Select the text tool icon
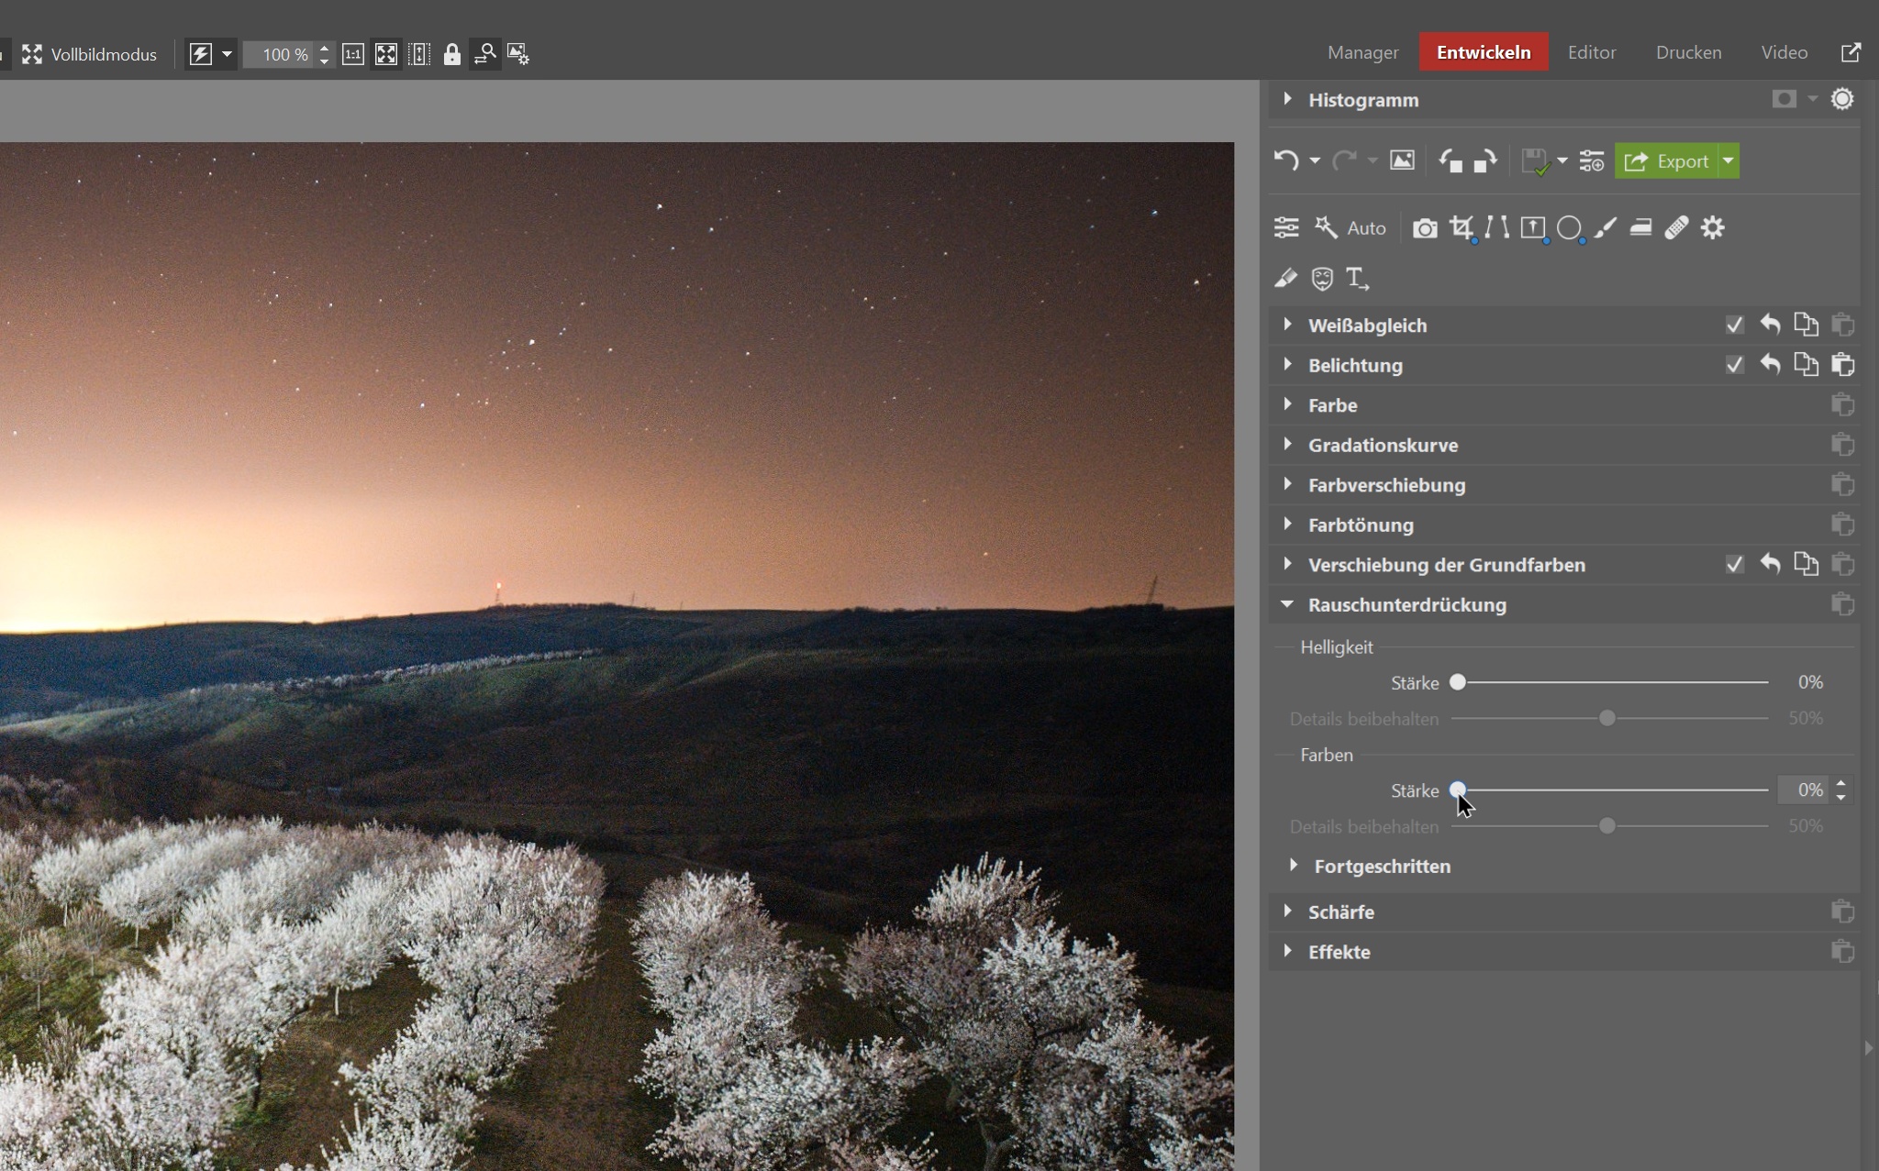The width and height of the screenshot is (1879, 1171). pyautogui.click(x=1357, y=279)
